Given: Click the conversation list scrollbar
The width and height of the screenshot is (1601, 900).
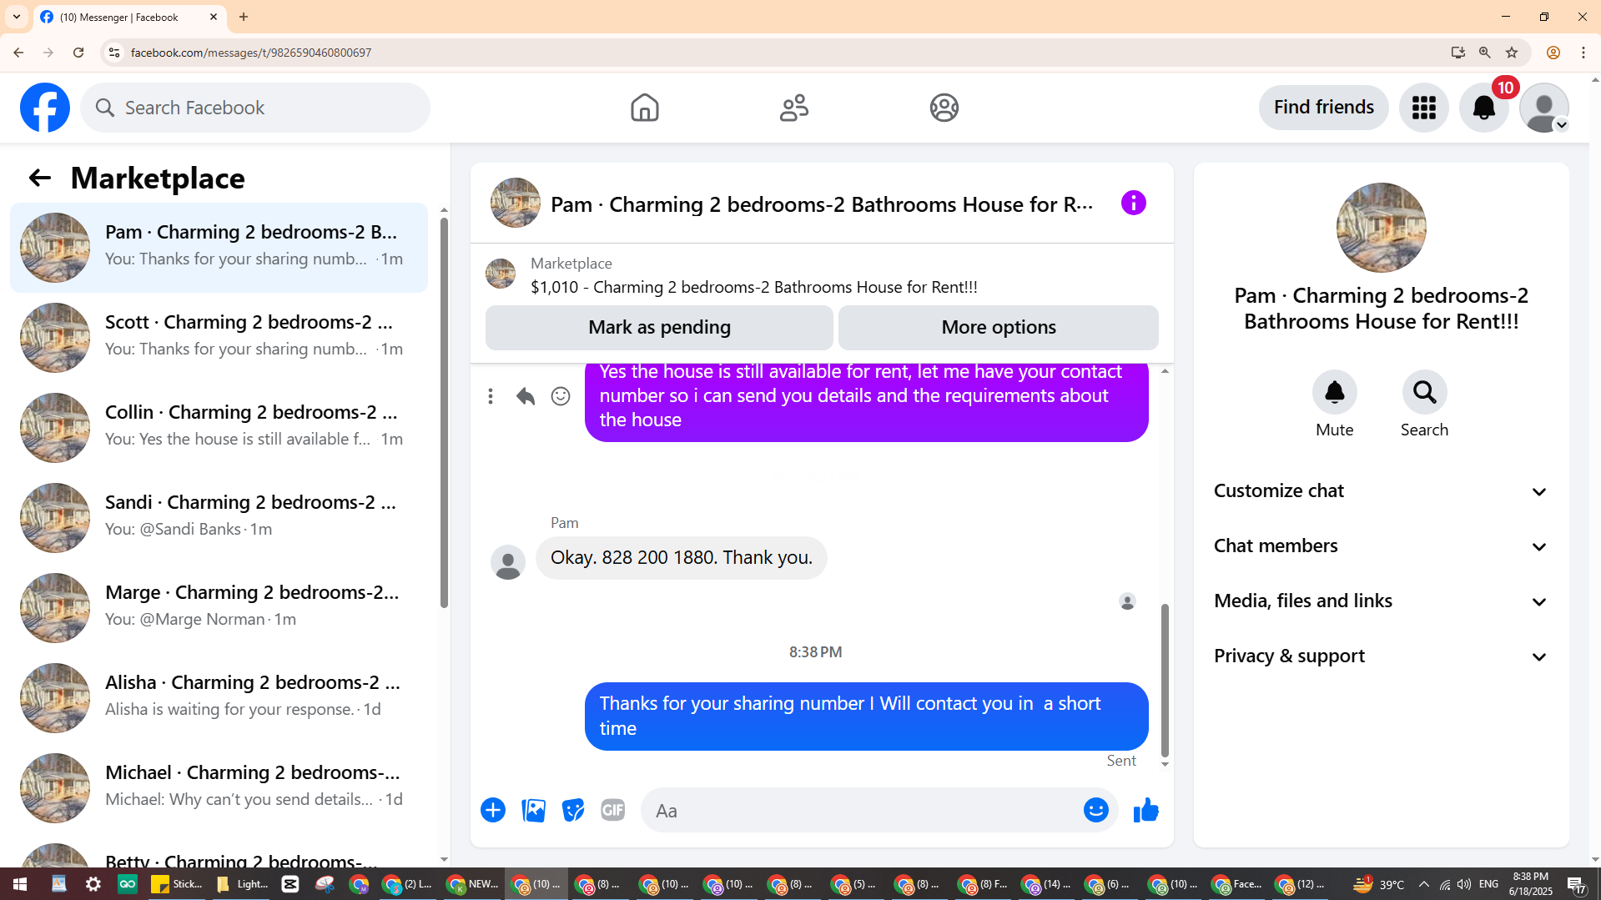Looking at the screenshot, I should tap(444, 413).
